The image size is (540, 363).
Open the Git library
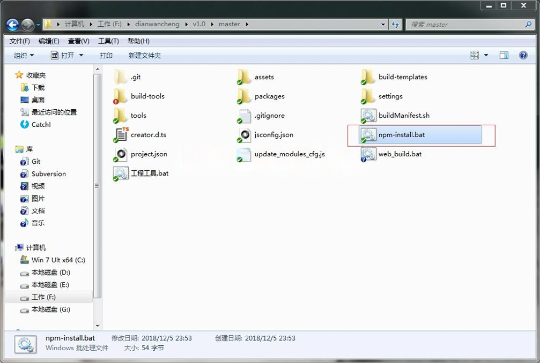coord(31,162)
